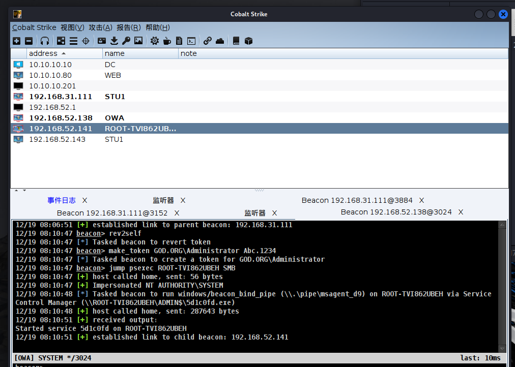The width and height of the screenshot is (515, 367).
Task: Click the 'last: 10ms' status indicator
Action: pos(480,358)
